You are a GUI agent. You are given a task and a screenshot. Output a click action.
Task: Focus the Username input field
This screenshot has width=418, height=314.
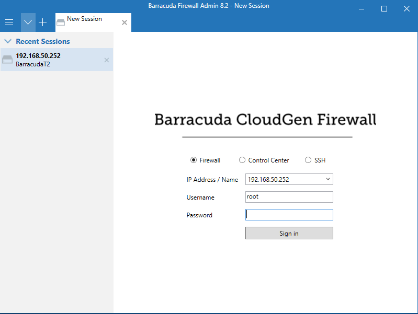point(289,197)
